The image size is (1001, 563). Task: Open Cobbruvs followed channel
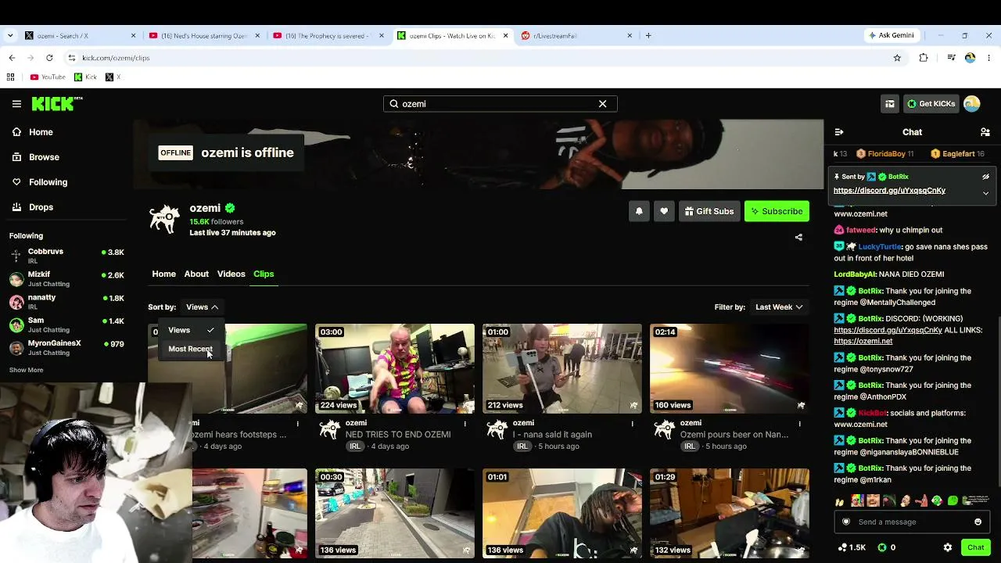coord(66,256)
